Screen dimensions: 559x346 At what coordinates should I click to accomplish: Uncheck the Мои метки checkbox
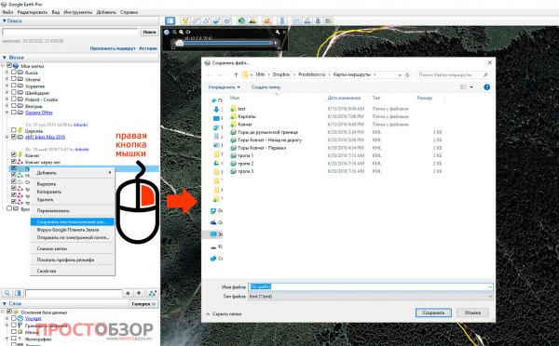tap(9, 65)
